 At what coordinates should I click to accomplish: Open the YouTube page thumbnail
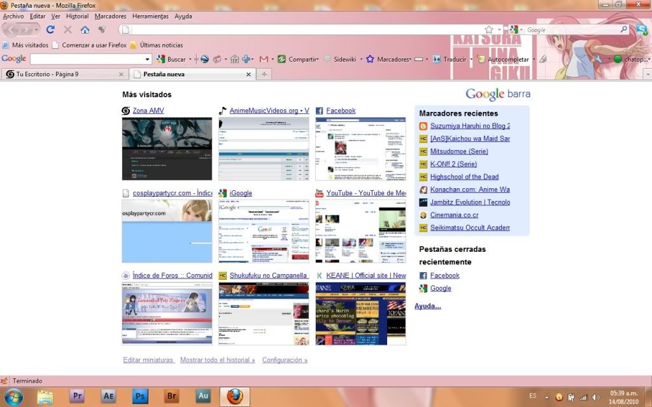pyautogui.click(x=360, y=231)
